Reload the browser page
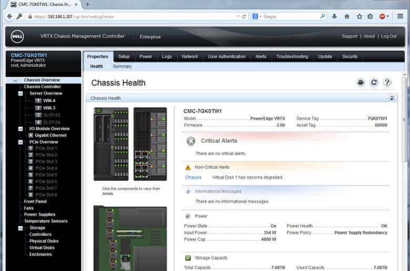This screenshot has height=271, width=410. point(244,16)
